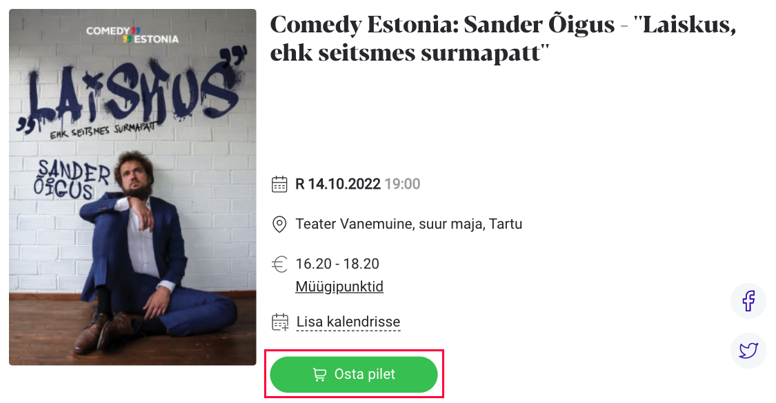Open the Müügipunktid sales points link
776x403 pixels.
pyautogui.click(x=339, y=287)
